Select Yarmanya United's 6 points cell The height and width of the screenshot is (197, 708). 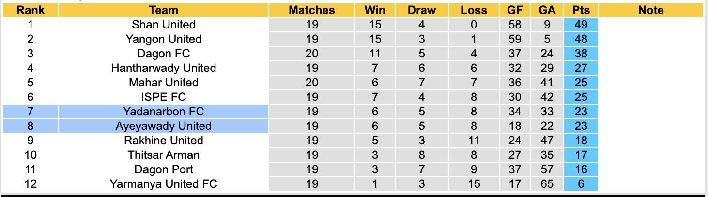[x=581, y=184]
